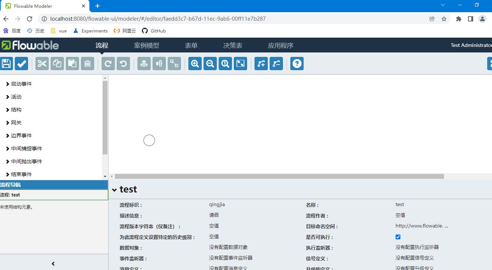The height and width of the screenshot is (270, 492).
Task: Collapse the test properties section
Action: click(x=115, y=189)
